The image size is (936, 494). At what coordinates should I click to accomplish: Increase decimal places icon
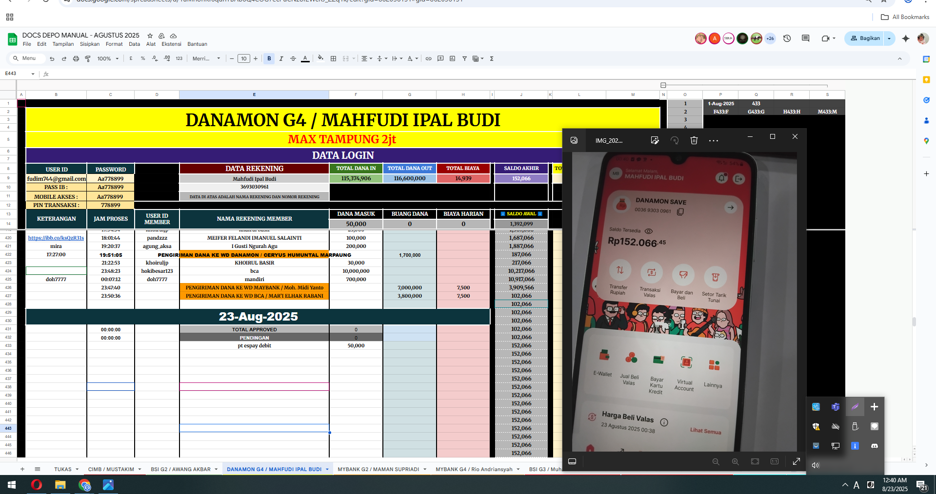167,58
